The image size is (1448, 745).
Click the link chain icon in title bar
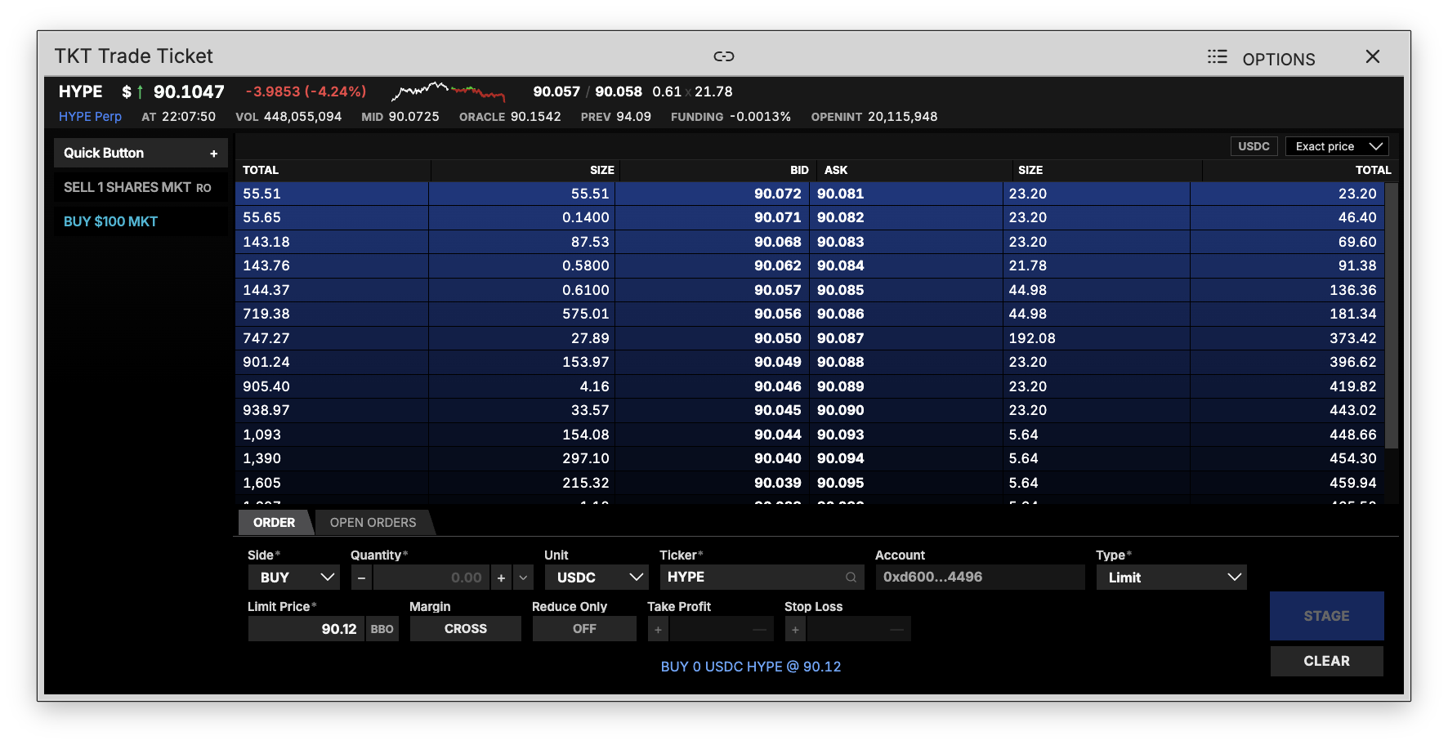(x=723, y=56)
